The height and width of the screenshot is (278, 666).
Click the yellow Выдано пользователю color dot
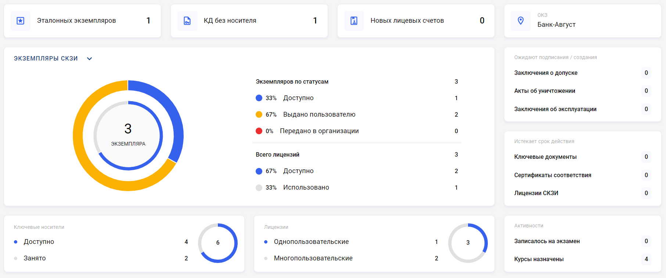(259, 114)
